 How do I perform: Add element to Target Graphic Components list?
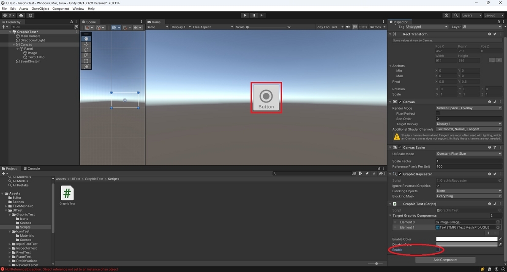click(x=489, y=233)
